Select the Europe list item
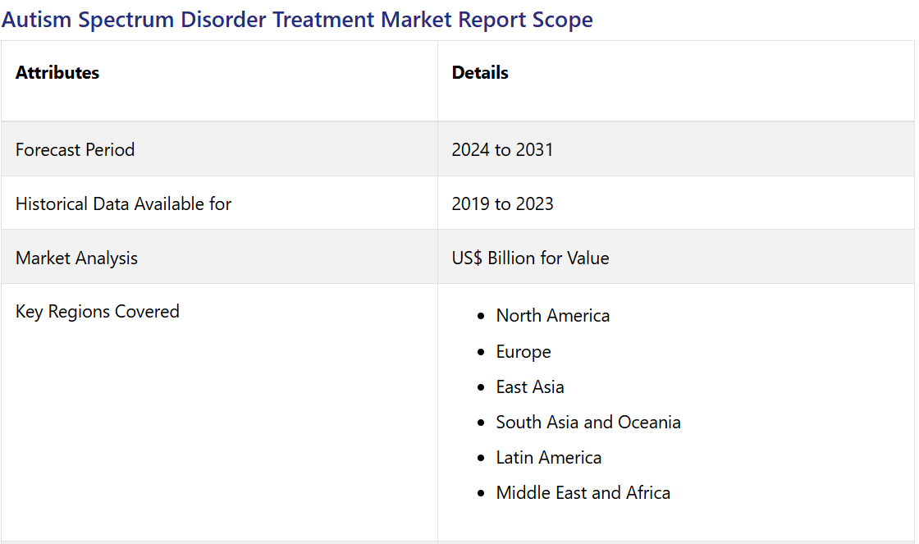 pyautogui.click(x=523, y=352)
